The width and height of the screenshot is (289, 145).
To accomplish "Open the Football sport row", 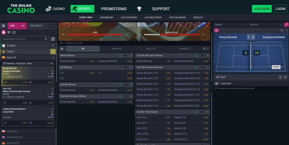I will click(x=28, y=46).
